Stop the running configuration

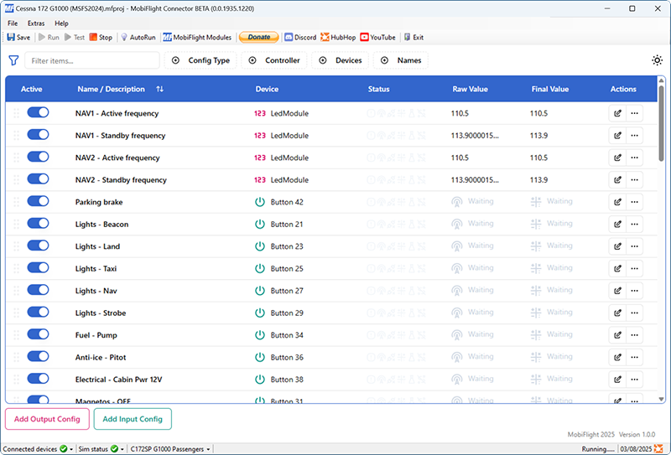[x=101, y=37]
